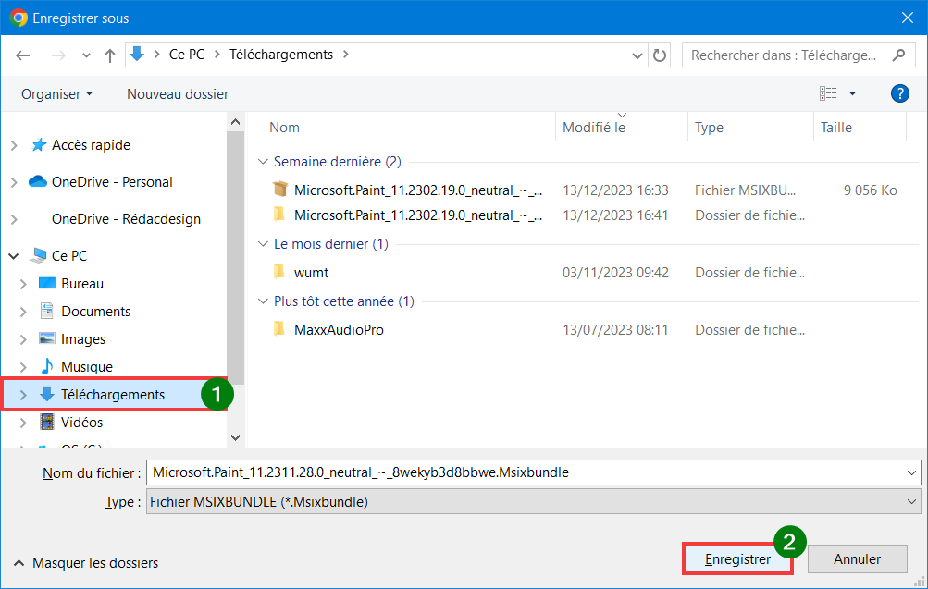The image size is (928, 589).
Task: Open Bureau in the sidebar
Action: (x=82, y=284)
